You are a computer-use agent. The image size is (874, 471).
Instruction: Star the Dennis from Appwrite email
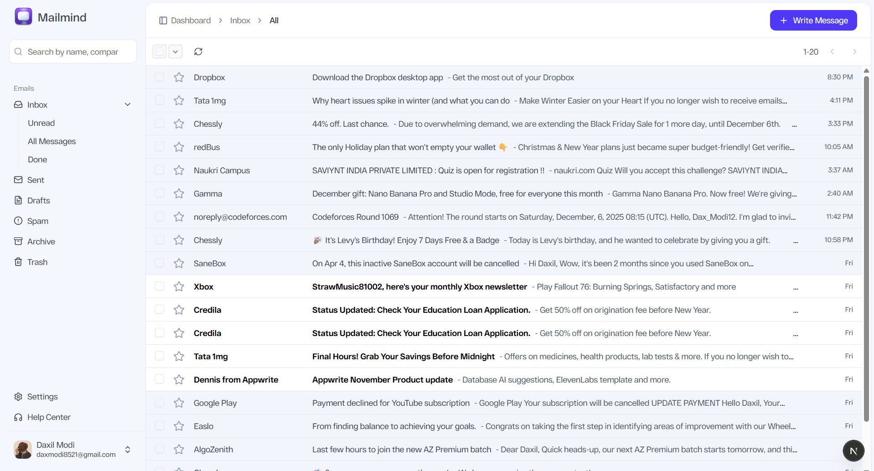(179, 380)
